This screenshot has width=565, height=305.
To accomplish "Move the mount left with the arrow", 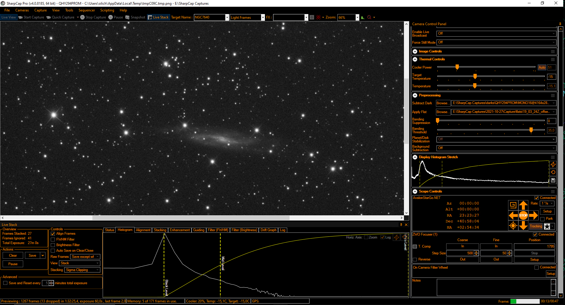I will [513, 215].
